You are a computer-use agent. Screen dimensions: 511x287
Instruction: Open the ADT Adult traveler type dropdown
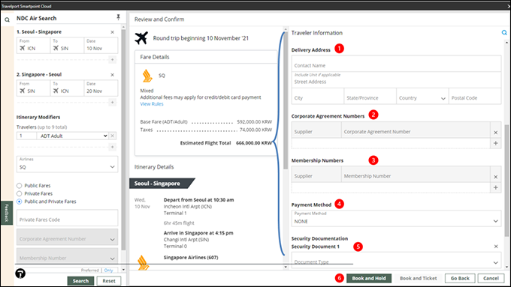[73, 136]
